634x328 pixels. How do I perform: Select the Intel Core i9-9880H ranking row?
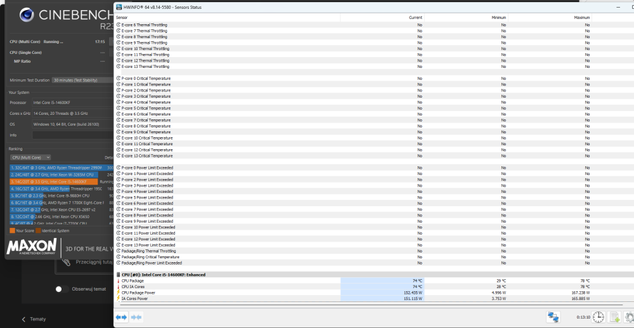pos(62,196)
